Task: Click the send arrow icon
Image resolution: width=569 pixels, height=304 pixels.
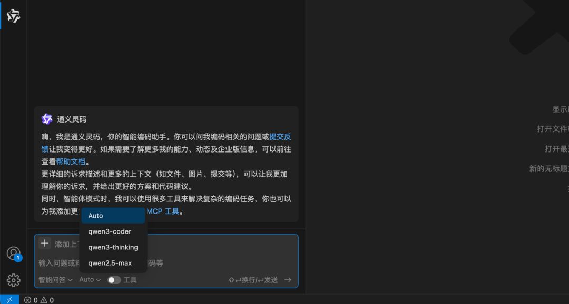Action: tap(288, 280)
